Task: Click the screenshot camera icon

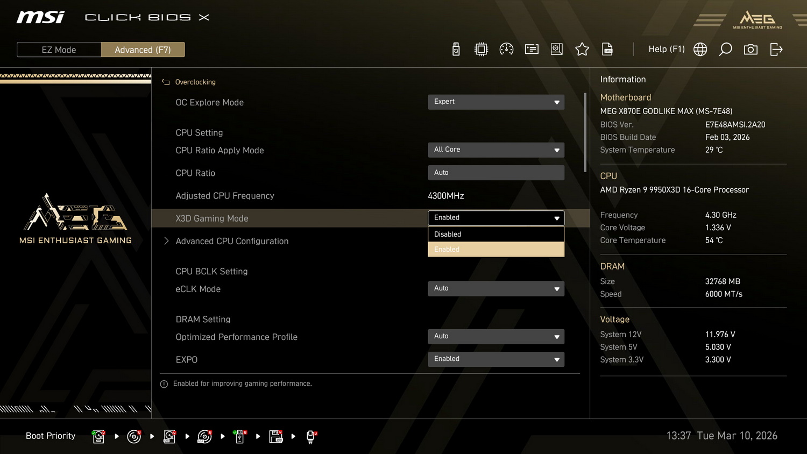Action: coord(751,49)
